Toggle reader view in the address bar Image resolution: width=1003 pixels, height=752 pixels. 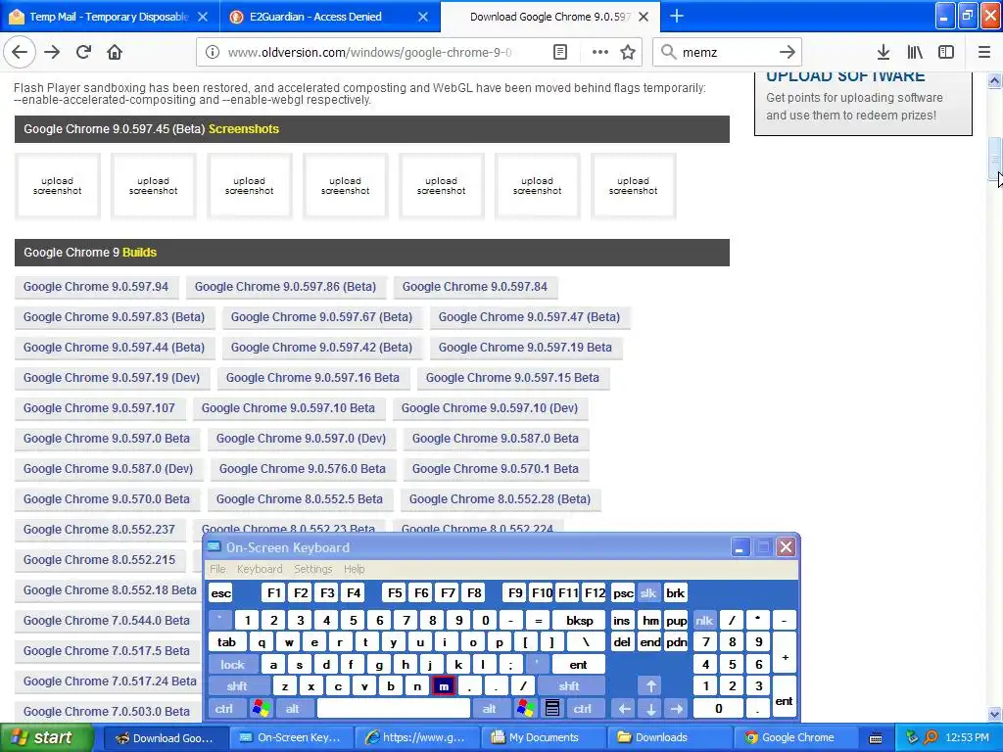pyautogui.click(x=559, y=53)
